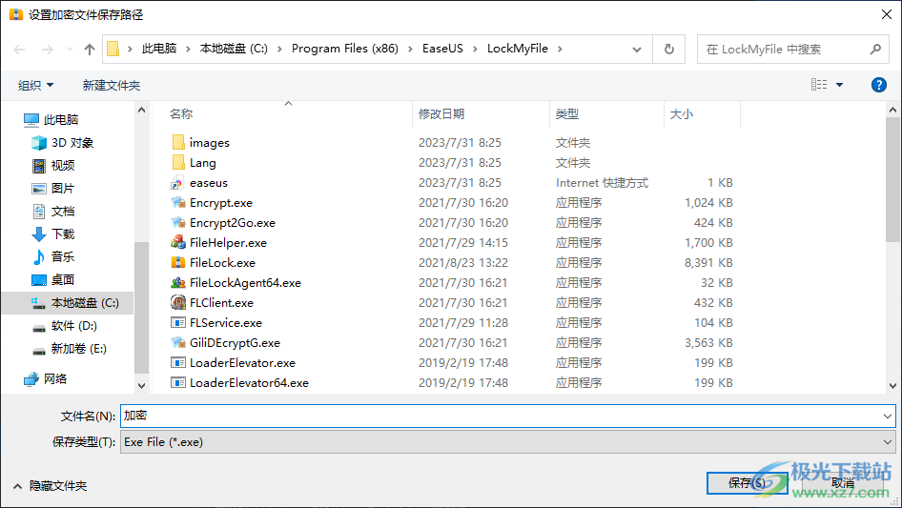Viewport: 902px width, 508px height.
Task: Click the navigation pane scroll-down arrow
Action: pyautogui.click(x=141, y=385)
